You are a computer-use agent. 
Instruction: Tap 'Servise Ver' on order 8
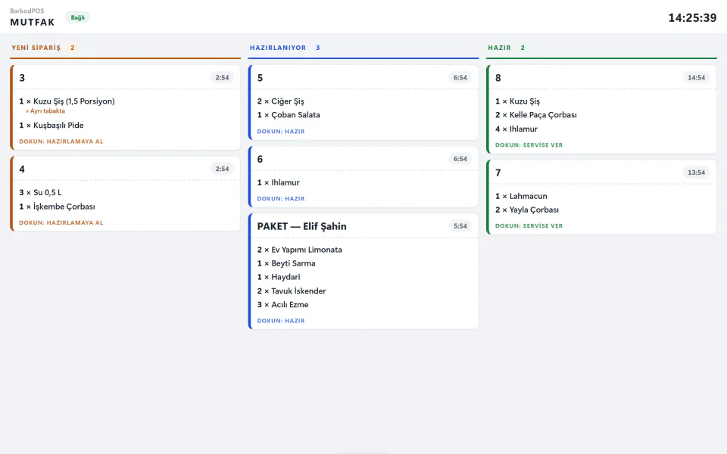(529, 145)
